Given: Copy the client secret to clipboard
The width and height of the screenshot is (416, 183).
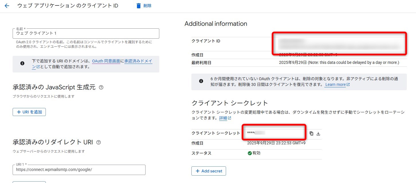Looking at the screenshot, I should point(311,133).
